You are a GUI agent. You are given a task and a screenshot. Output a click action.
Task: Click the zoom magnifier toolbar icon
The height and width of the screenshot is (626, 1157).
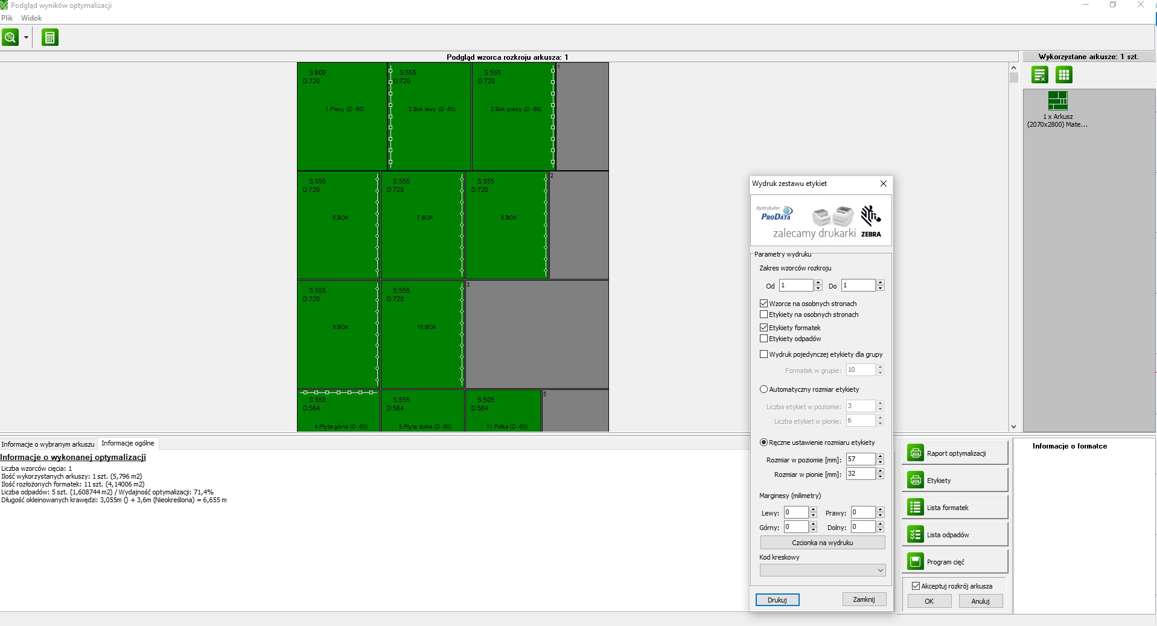(10, 37)
